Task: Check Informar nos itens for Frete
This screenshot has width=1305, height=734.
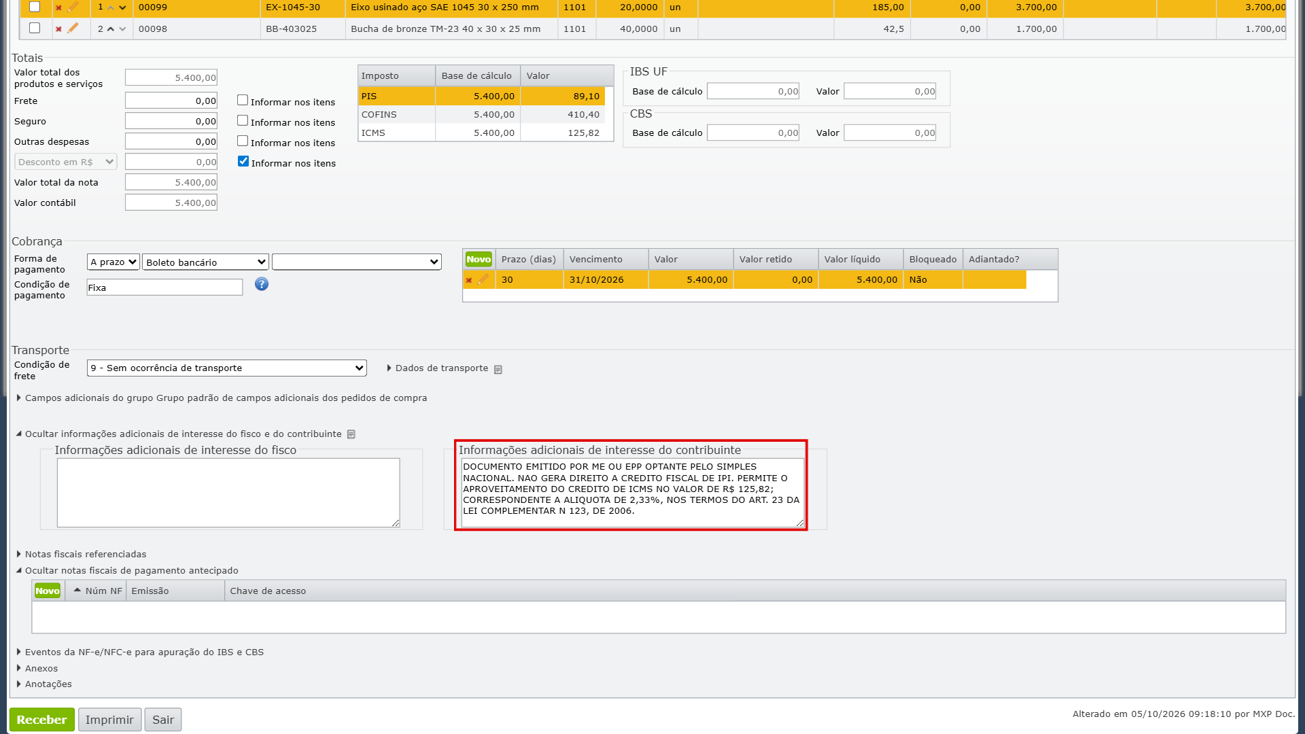Action: [243, 101]
